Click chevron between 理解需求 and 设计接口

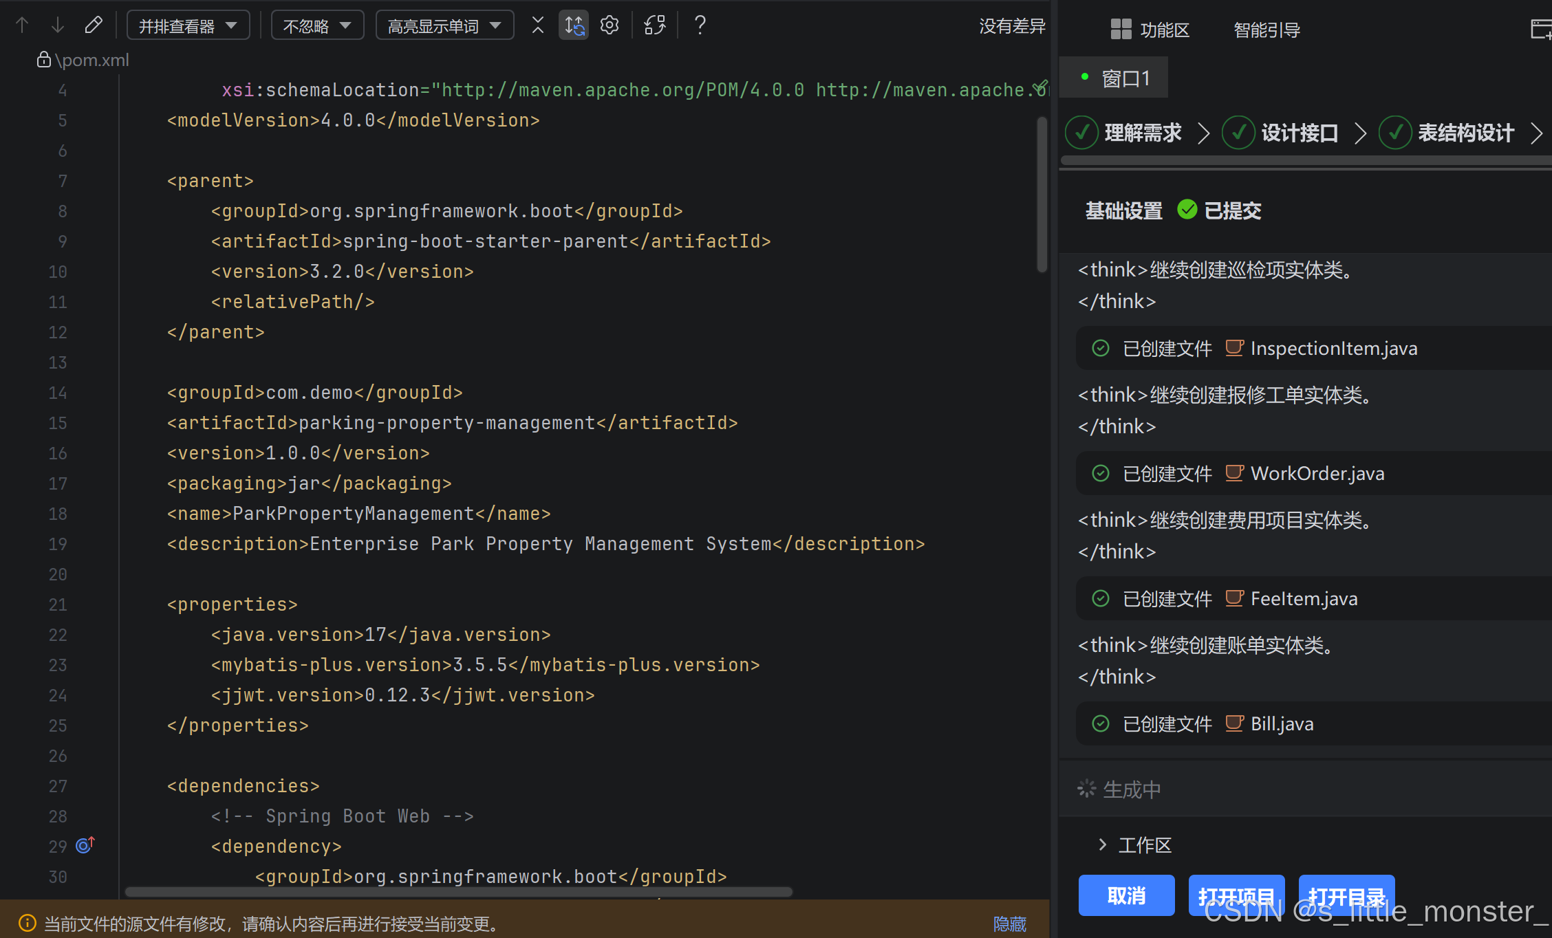pyautogui.click(x=1203, y=133)
